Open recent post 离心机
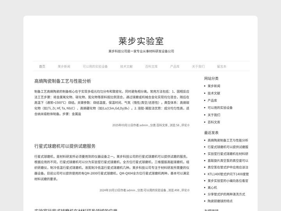 (212, 188)
